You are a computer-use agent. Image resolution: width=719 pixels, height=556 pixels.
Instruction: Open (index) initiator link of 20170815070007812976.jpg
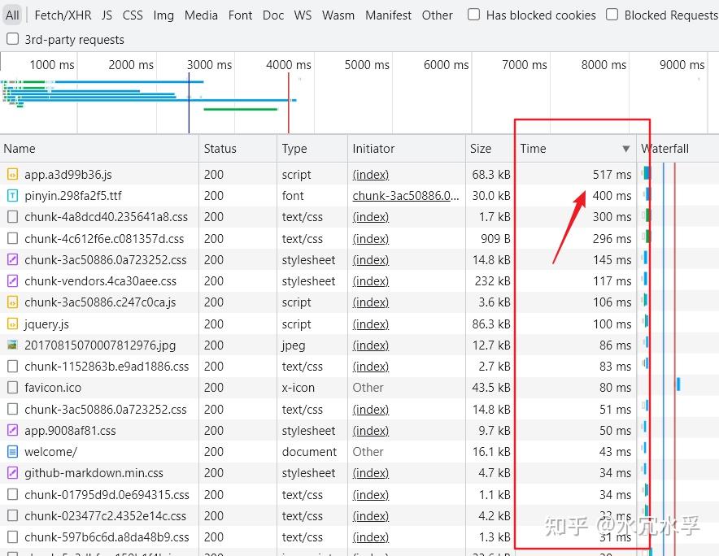[x=371, y=345]
